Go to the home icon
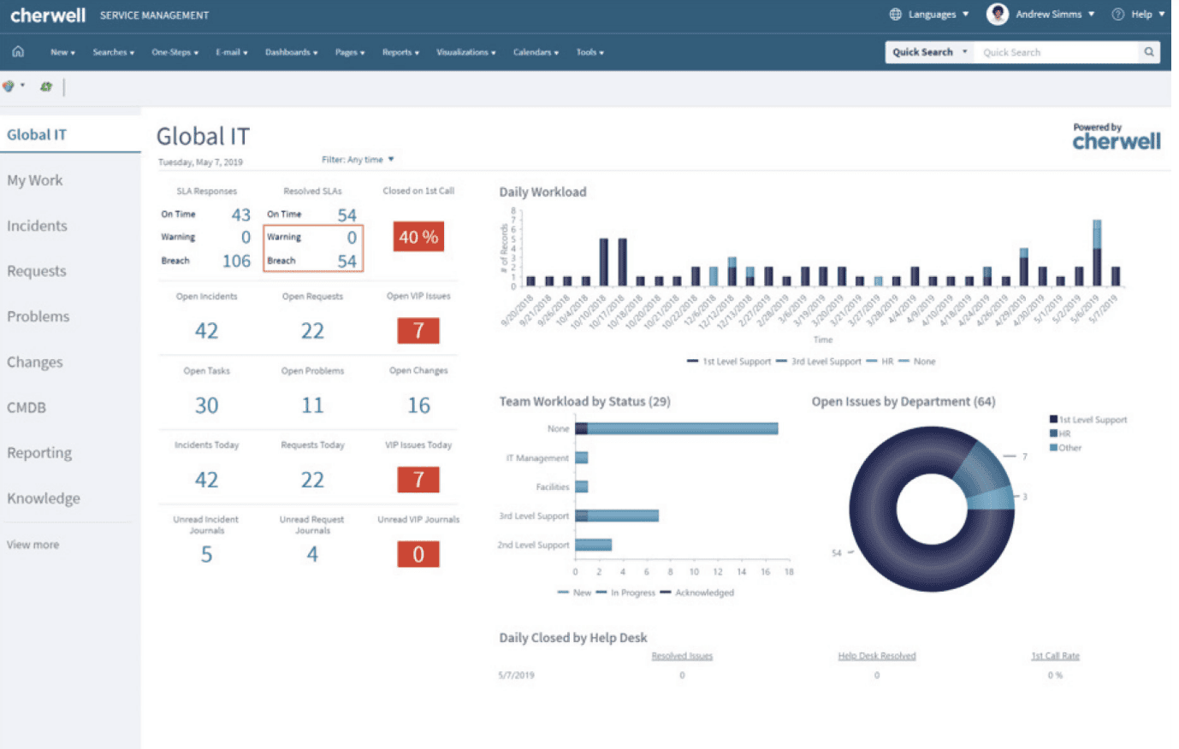1179x749 pixels. point(18,52)
